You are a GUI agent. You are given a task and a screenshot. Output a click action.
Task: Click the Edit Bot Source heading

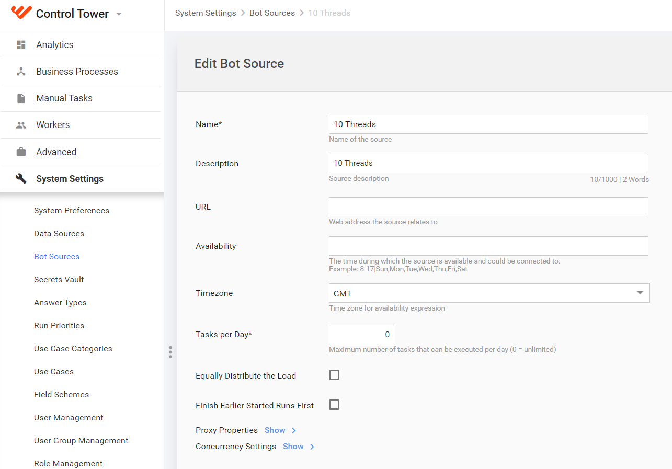pyautogui.click(x=239, y=64)
